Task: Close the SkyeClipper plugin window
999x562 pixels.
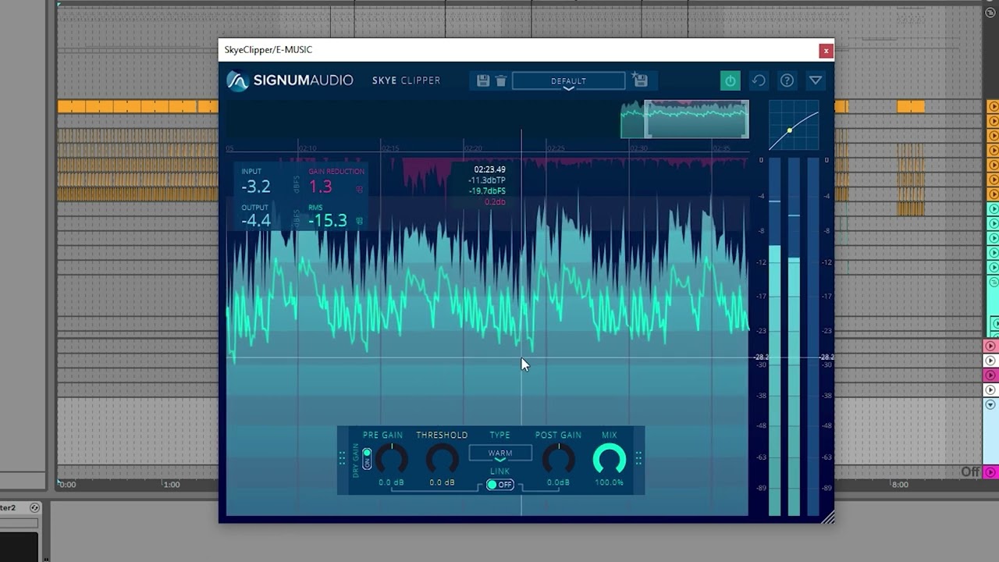Action: pyautogui.click(x=826, y=51)
